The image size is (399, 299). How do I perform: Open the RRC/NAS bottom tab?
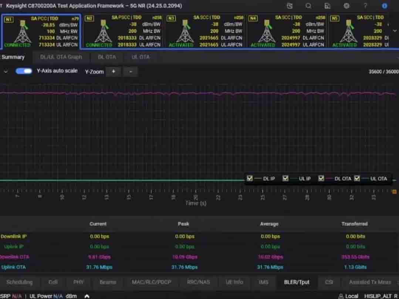pyautogui.click(x=199, y=282)
